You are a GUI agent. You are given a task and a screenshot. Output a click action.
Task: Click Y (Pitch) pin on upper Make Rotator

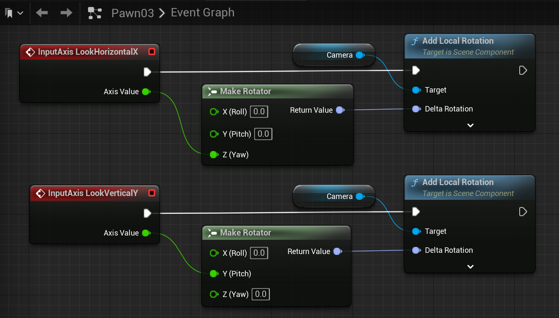point(214,134)
